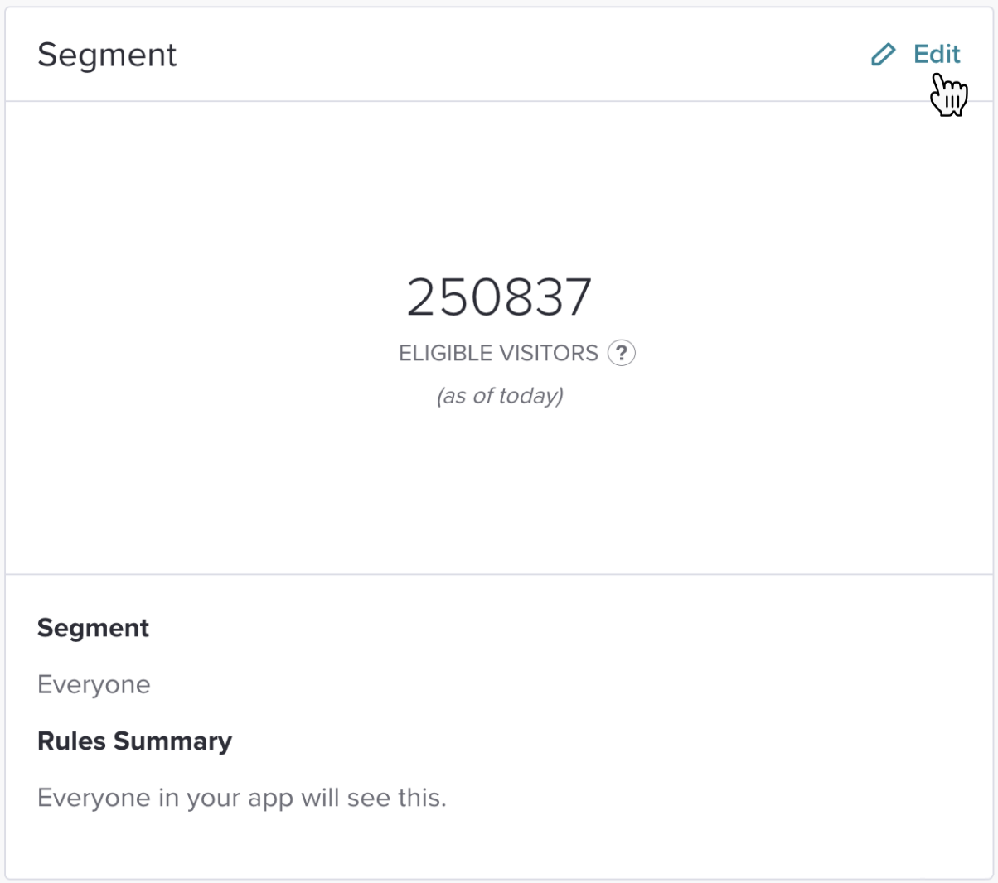Click the Rules Summary heading
This screenshot has height=883, width=998.
(134, 741)
